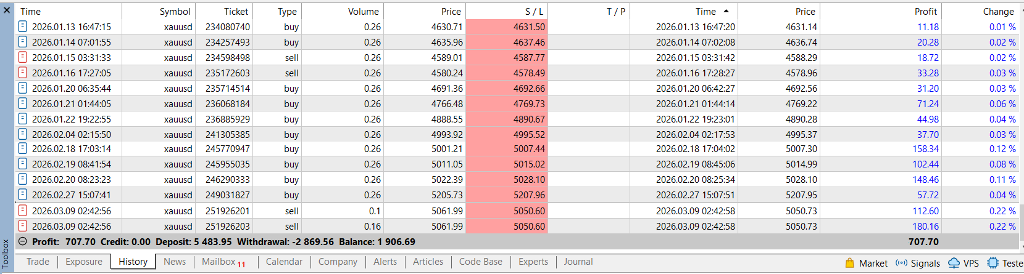This screenshot has height=274, width=1024.
Task: Click the sell icon for the 0.1 volume trade
Action: [23, 211]
